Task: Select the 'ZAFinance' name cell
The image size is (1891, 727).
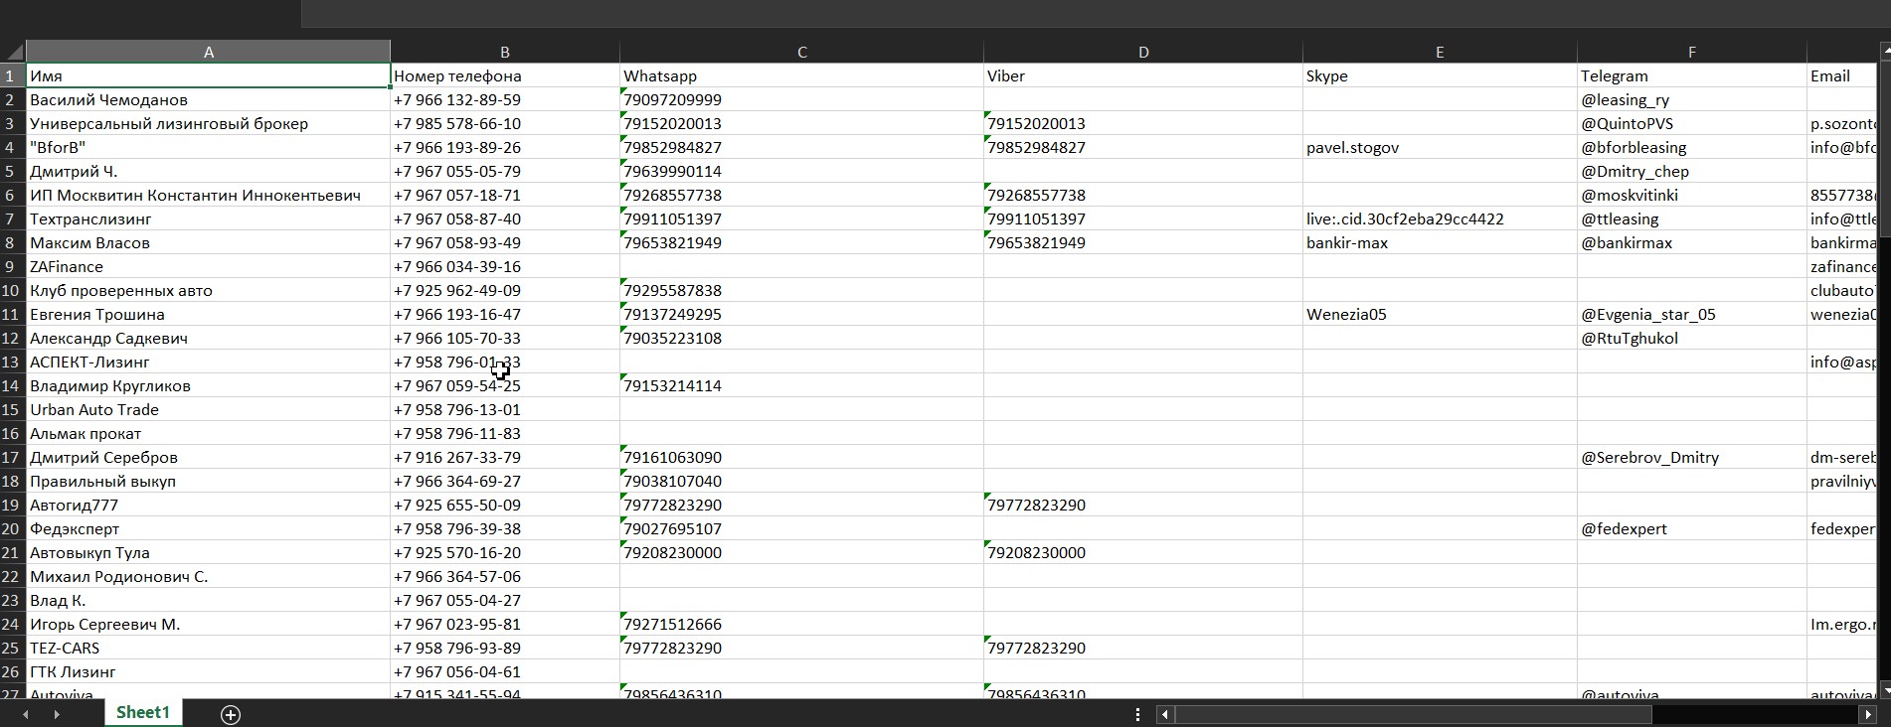Action: coord(209,266)
